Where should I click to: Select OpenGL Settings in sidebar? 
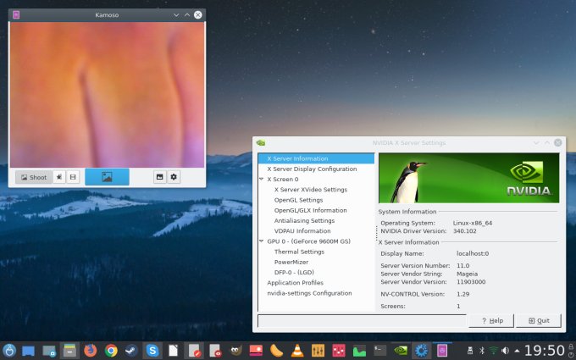[x=298, y=200]
